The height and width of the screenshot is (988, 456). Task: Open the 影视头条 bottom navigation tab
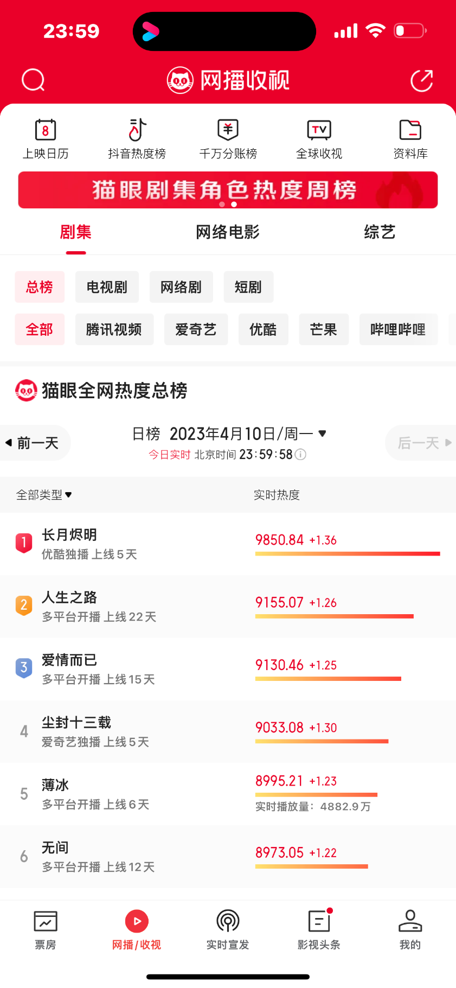click(319, 929)
